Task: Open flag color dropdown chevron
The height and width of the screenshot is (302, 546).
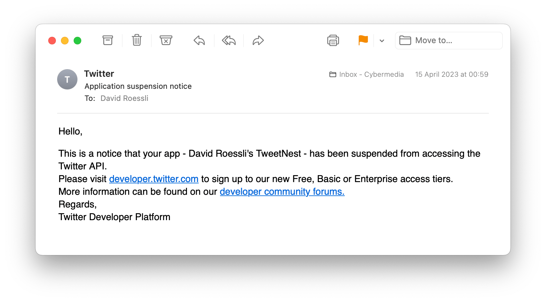Action: [x=382, y=41]
